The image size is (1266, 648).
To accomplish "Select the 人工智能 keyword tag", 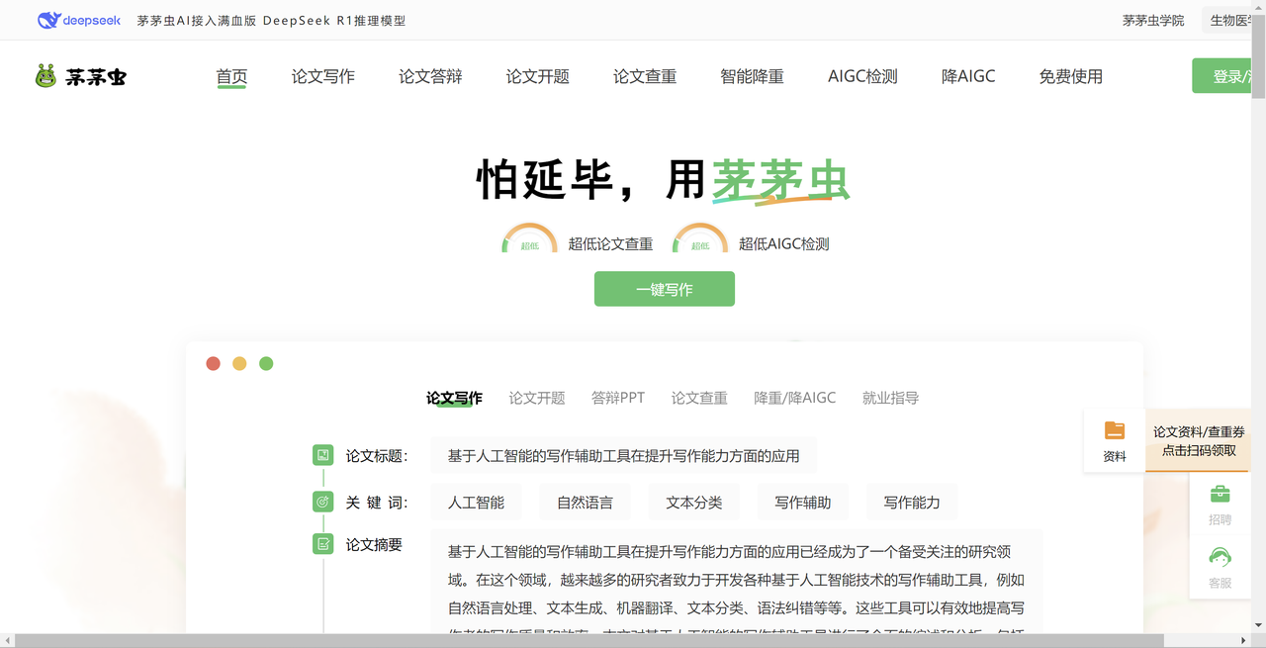I will coord(476,503).
